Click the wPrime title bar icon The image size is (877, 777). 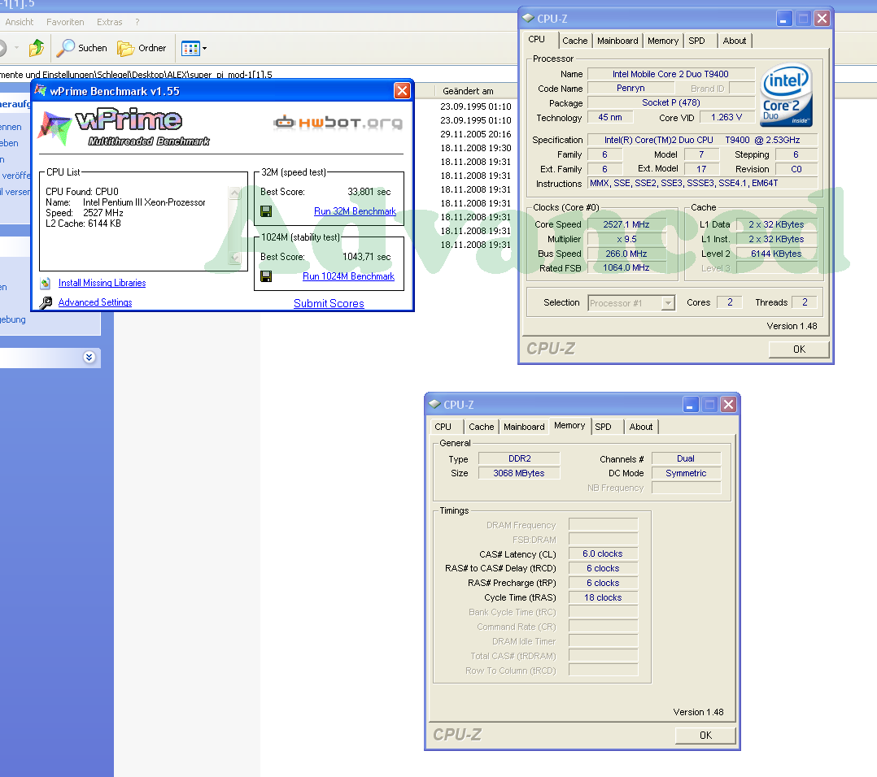coord(41,90)
